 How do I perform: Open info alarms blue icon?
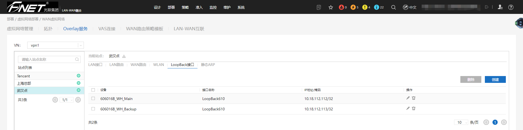tap(376, 7)
